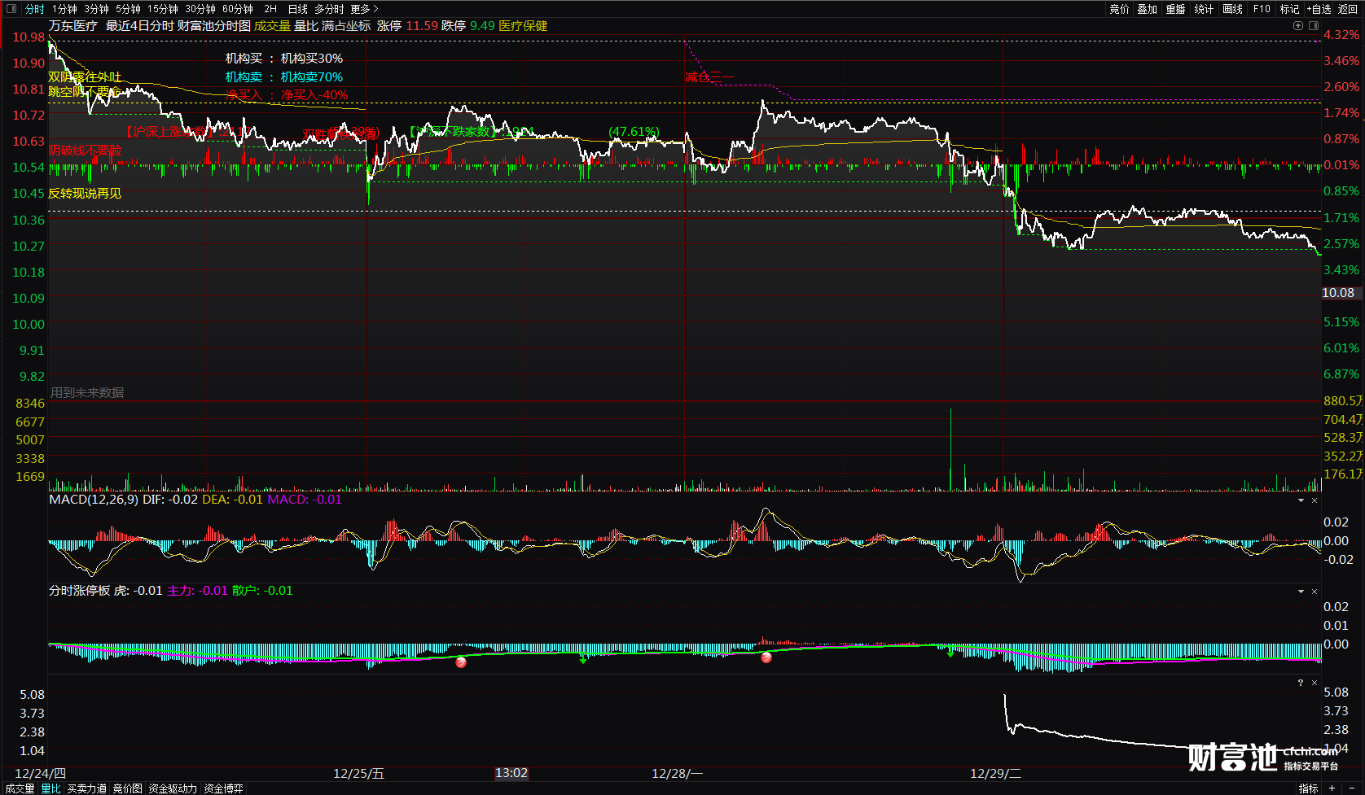The width and height of the screenshot is (1365, 795).
Task: Close the MACD indicator panel
Action: [x=1315, y=500]
